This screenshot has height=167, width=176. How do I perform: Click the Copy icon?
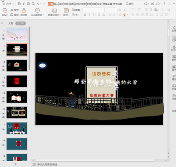point(12,15)
